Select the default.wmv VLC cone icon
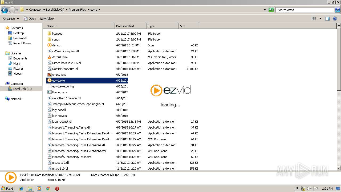 point(50,57)
